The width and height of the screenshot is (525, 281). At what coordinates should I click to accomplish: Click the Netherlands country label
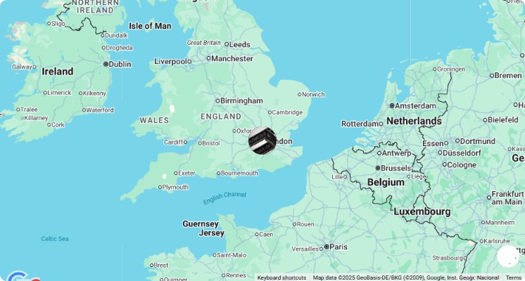414,121
